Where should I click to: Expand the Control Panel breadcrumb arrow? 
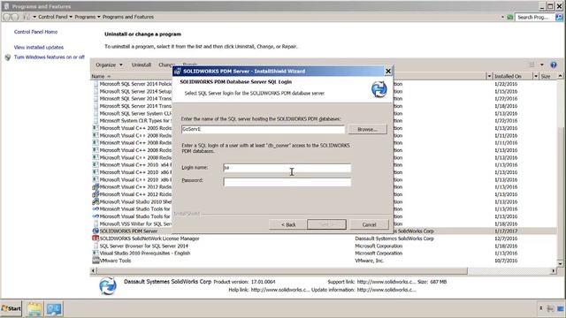coord(71,17)
